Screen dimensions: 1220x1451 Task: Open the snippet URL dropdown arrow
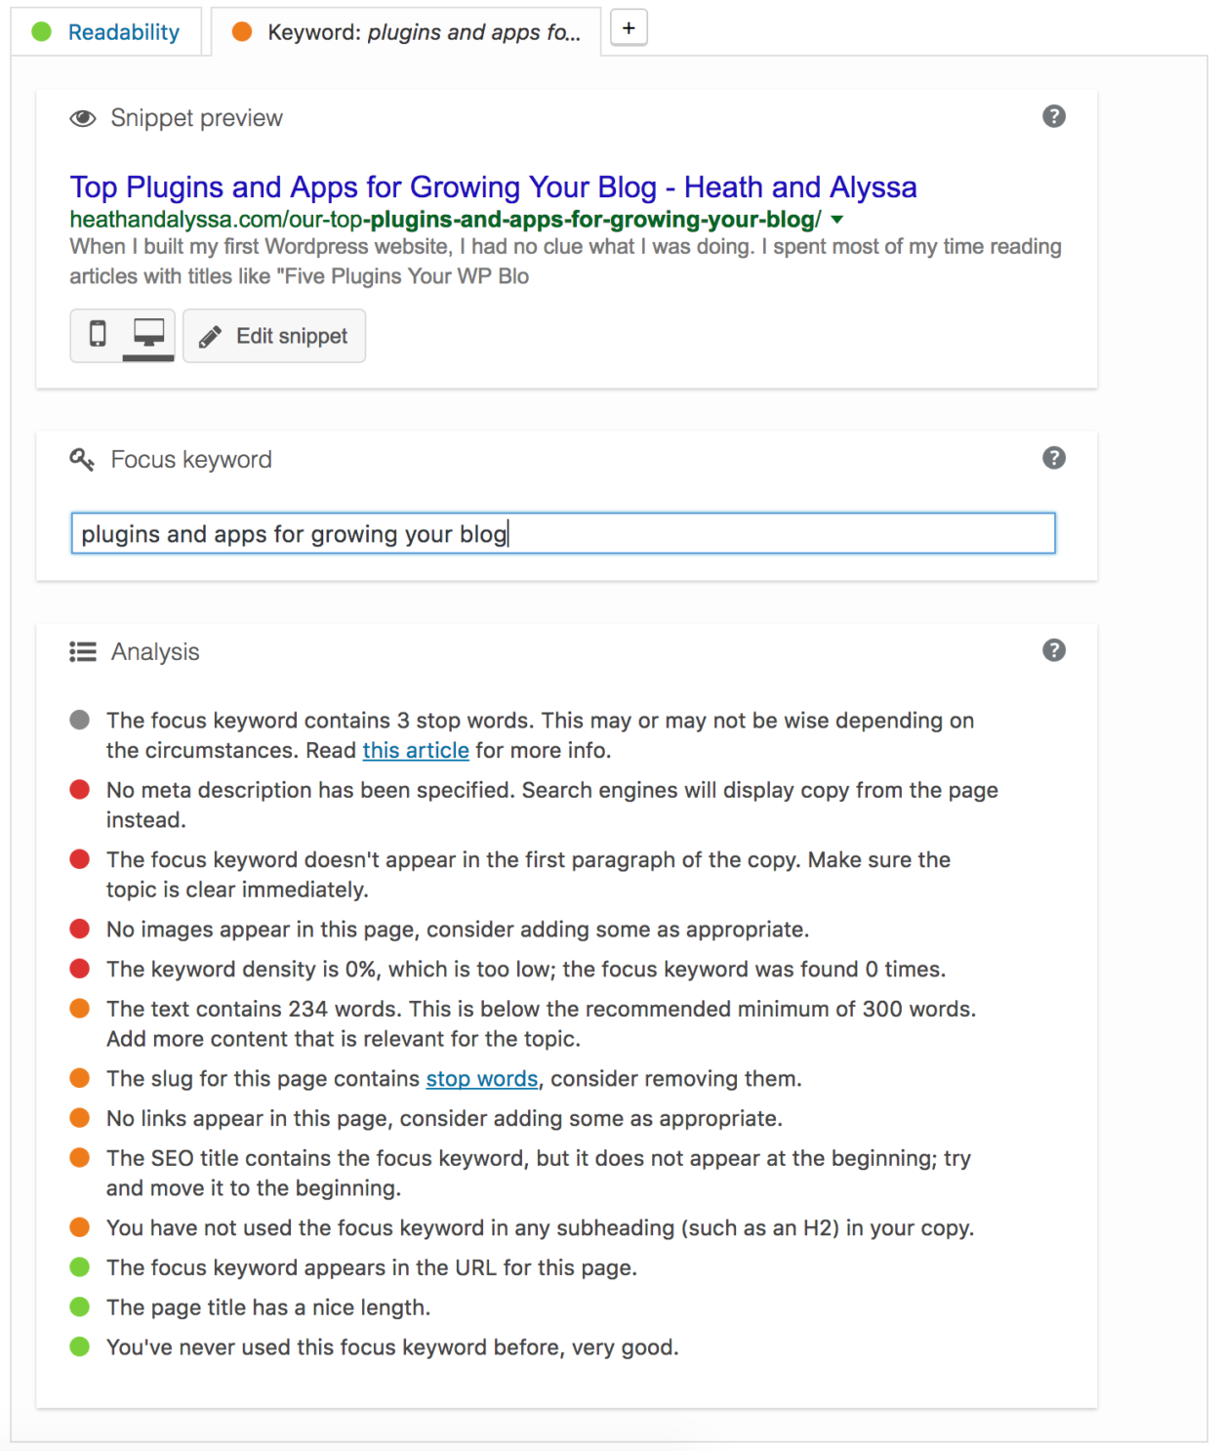pyautogui.click(x=836, y=221)
